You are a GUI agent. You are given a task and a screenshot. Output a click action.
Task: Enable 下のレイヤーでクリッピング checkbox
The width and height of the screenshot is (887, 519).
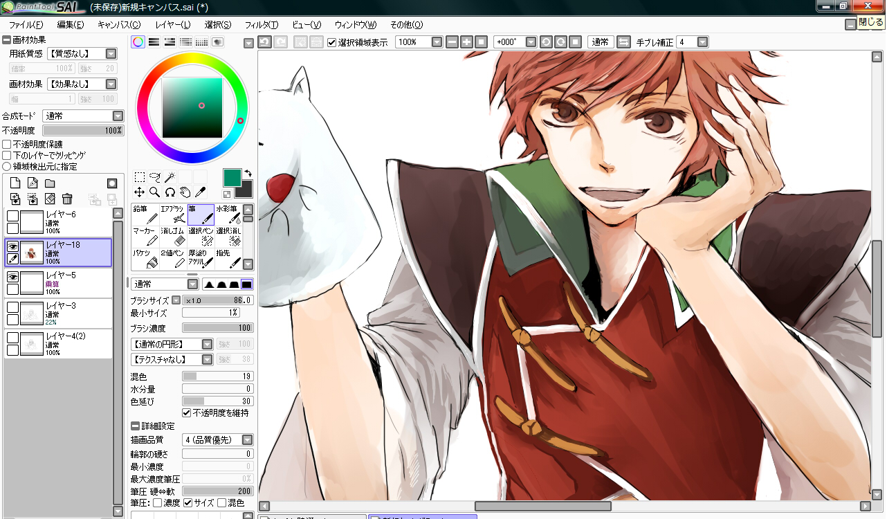pyautogui.click(x=7, y=155)
